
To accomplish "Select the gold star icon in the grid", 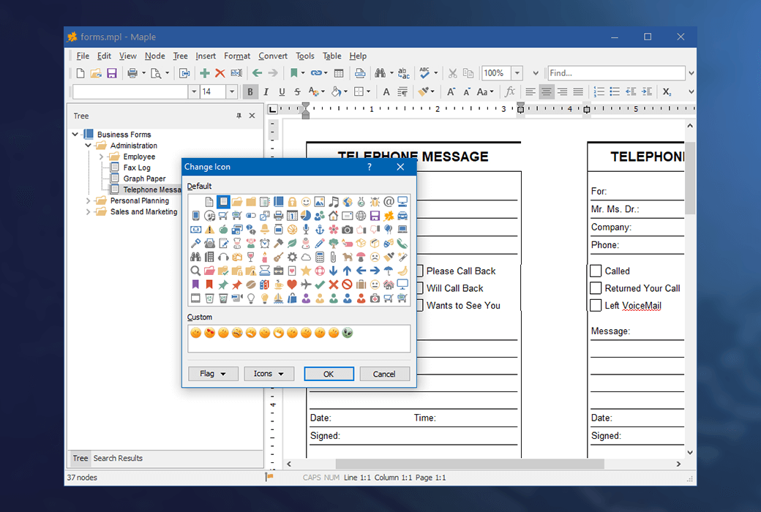I will (306, 271).
